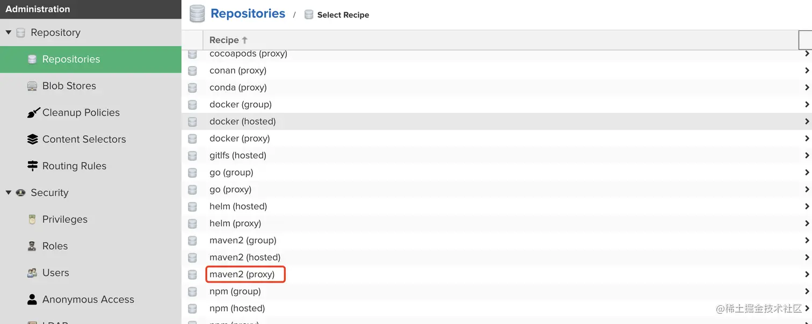Click the Anonymous Access person icon
Image resolution: width=812 pixels, height=324 pixels.
pos(32,299)
